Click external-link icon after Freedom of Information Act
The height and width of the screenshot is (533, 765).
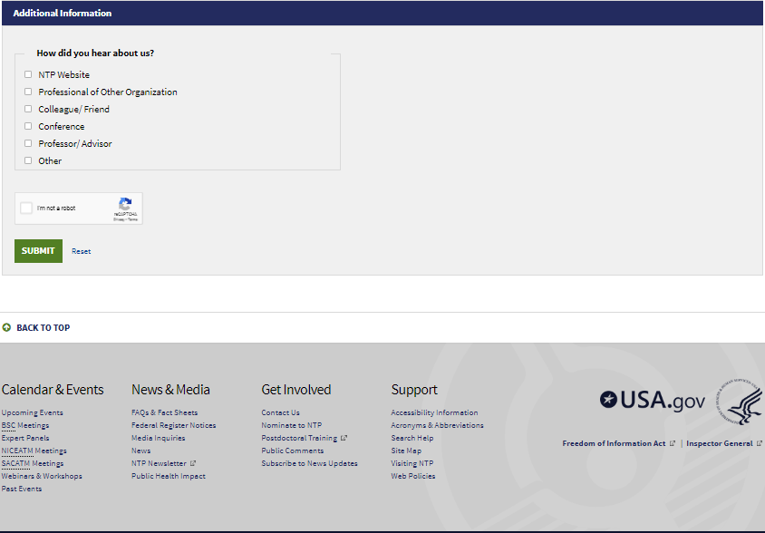click(673, 443)
